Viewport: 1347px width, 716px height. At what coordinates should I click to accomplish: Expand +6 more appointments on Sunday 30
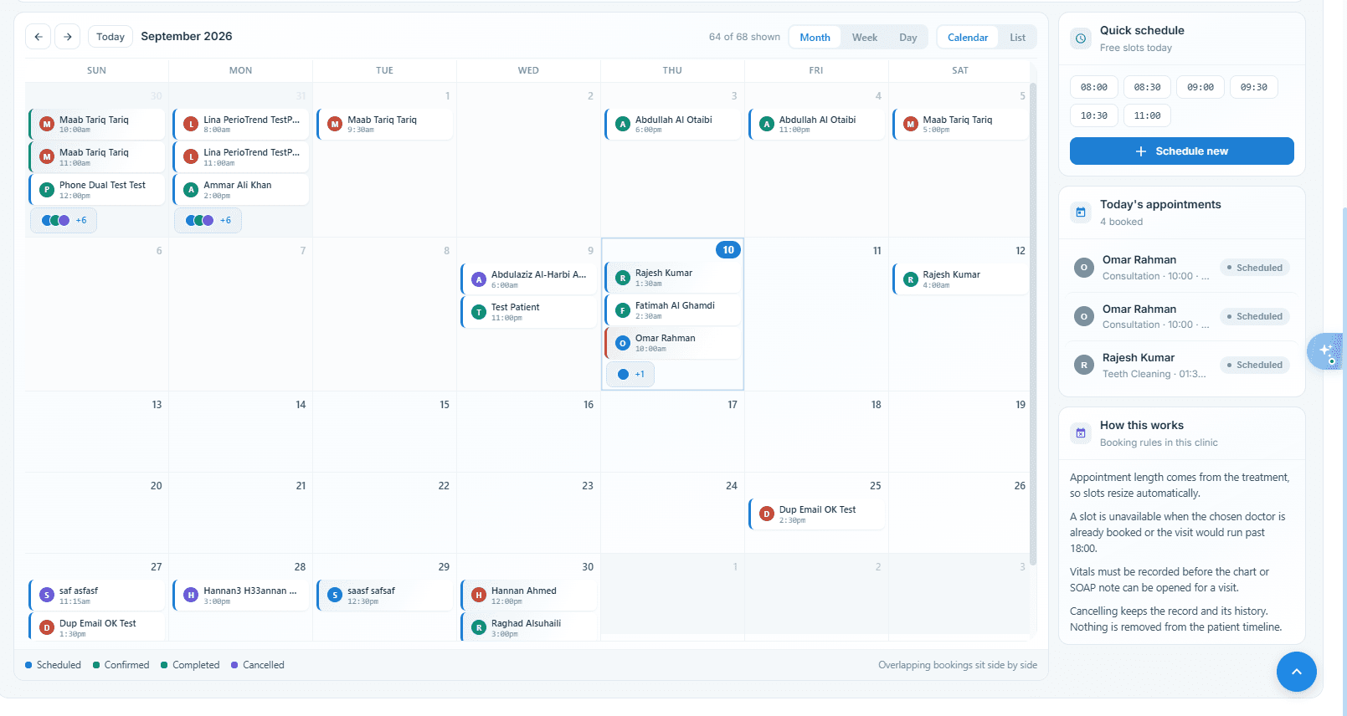click(64, 221)
